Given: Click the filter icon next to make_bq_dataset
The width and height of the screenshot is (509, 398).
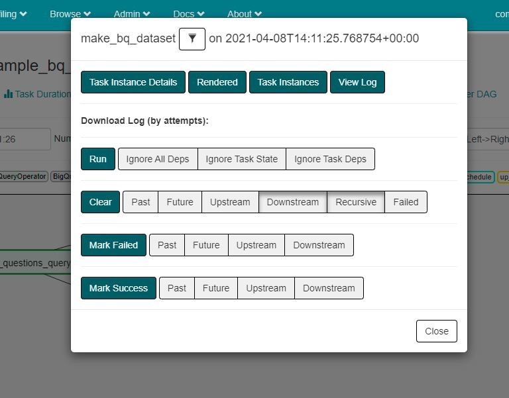Looking at the screenshot, I should pos(192,39).
